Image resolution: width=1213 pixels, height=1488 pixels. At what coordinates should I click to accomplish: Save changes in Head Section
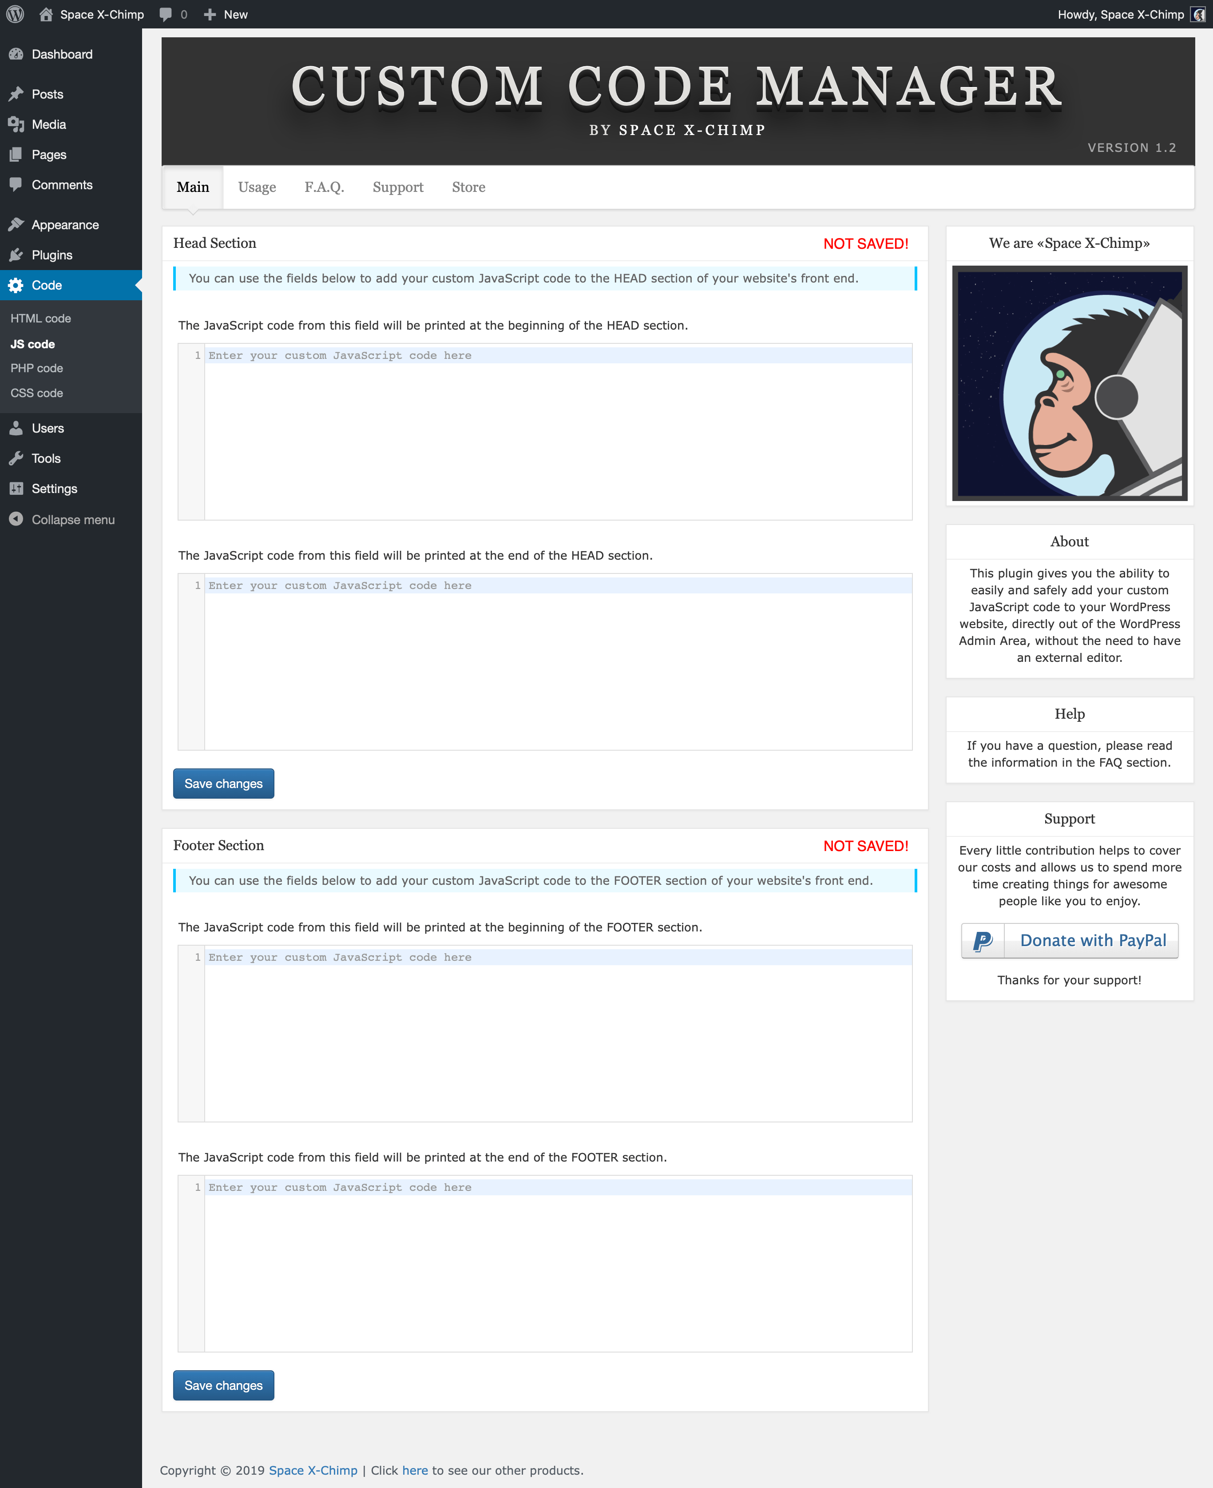(224, 784)
